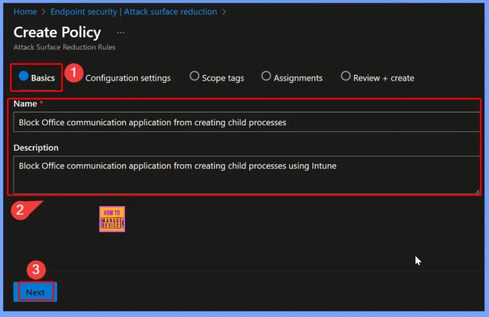The height and width of the screenshot is (317, 489).
Task: Select the Basics tab label
Action: point(43,78)
